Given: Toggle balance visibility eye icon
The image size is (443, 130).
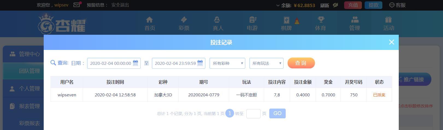Looking at the screenshot, I should (336, 5).
